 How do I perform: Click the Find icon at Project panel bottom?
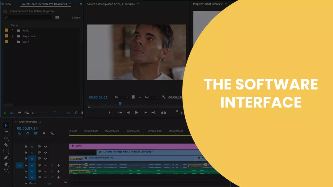(x=76, y=113)
